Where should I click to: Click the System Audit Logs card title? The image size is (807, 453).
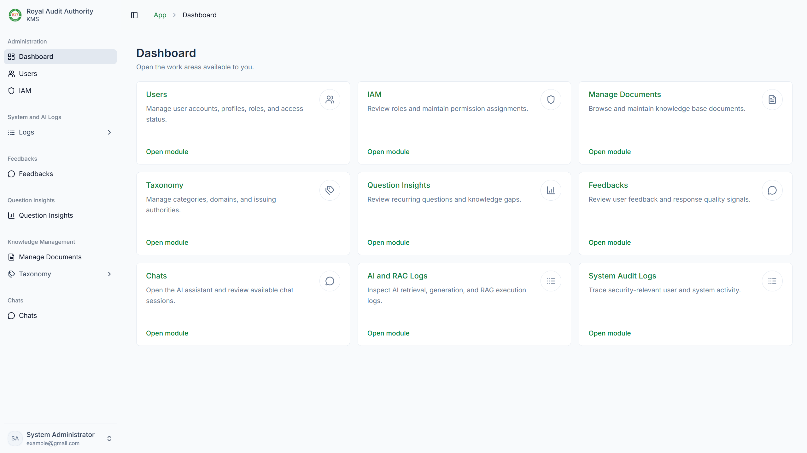622,276
